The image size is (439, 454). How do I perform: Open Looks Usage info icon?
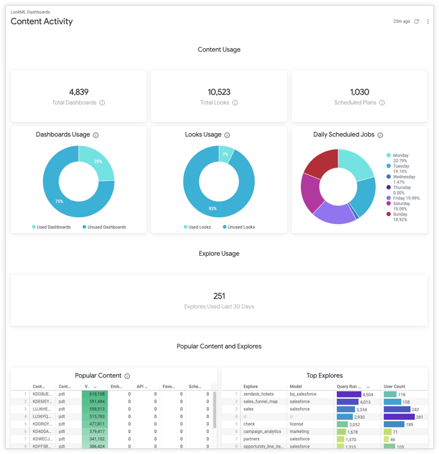[228, 135]
